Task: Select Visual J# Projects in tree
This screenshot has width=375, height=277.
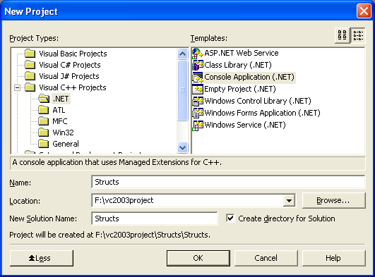Action: tap(69, 76)
